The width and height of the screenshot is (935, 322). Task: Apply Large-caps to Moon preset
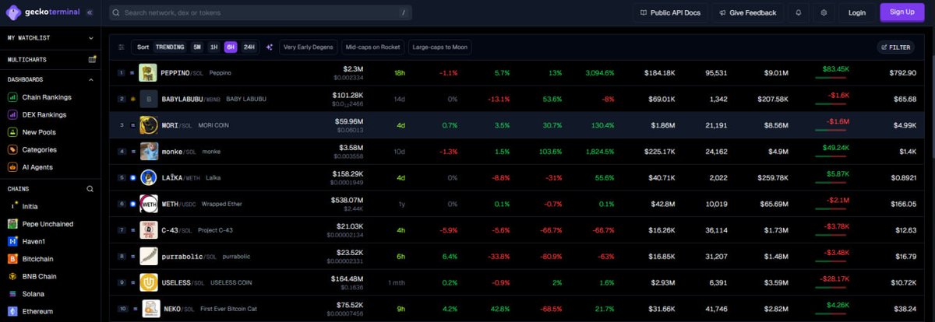(x=439, y=47)
